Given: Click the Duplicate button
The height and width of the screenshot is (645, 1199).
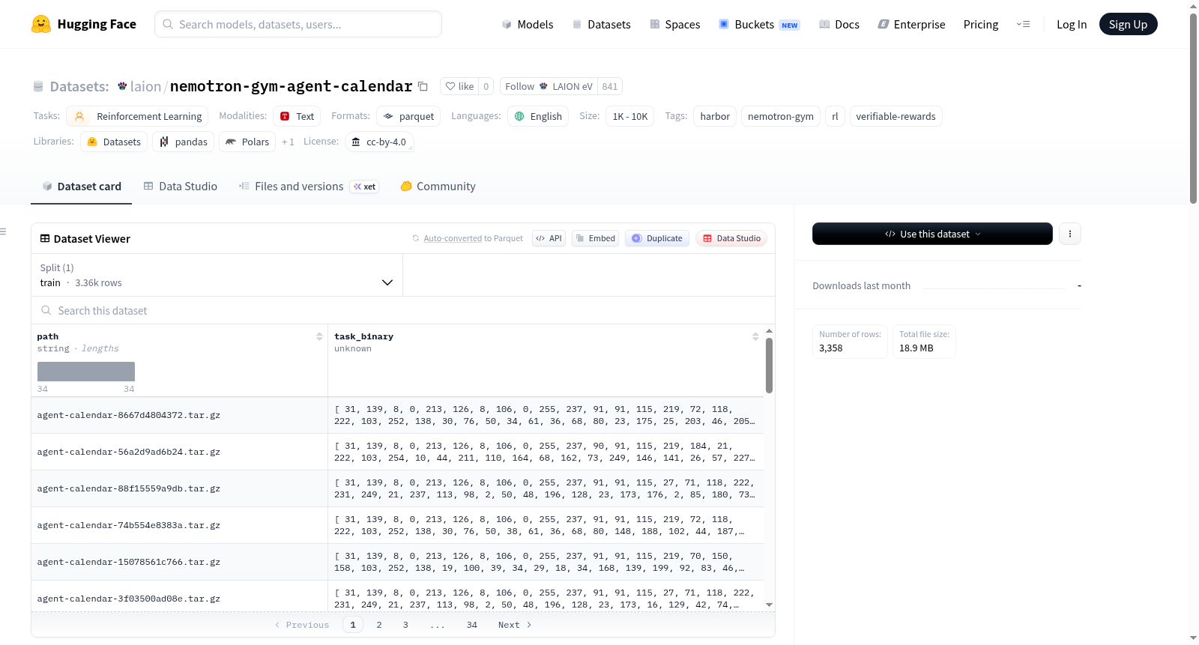Looking at the screenshot, I should click(657, 238).
